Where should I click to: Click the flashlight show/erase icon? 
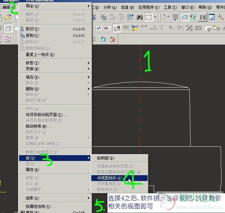pyautogui.click(x=135, y=28)
